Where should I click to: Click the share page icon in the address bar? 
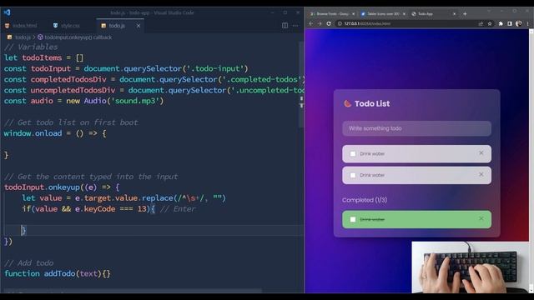click(481, 23)
